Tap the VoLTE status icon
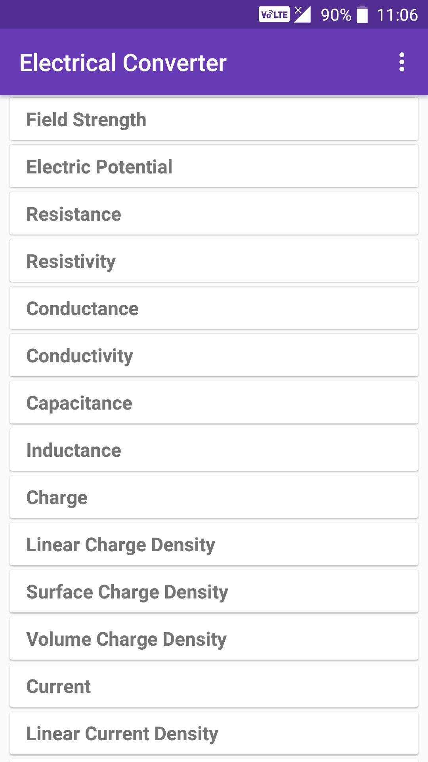The width and height of the screenshot is (428, 762). [x=274, y=14]
